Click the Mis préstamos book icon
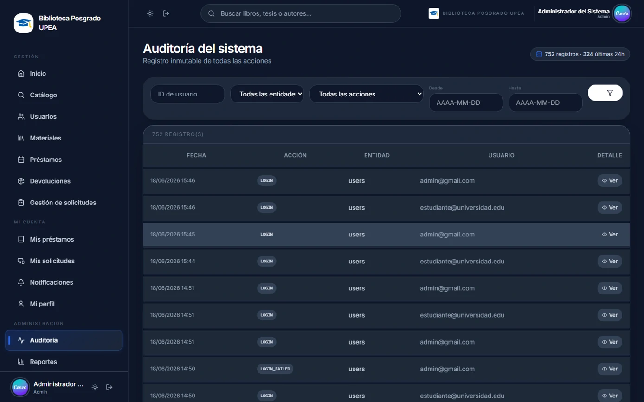 pos(21,239)
